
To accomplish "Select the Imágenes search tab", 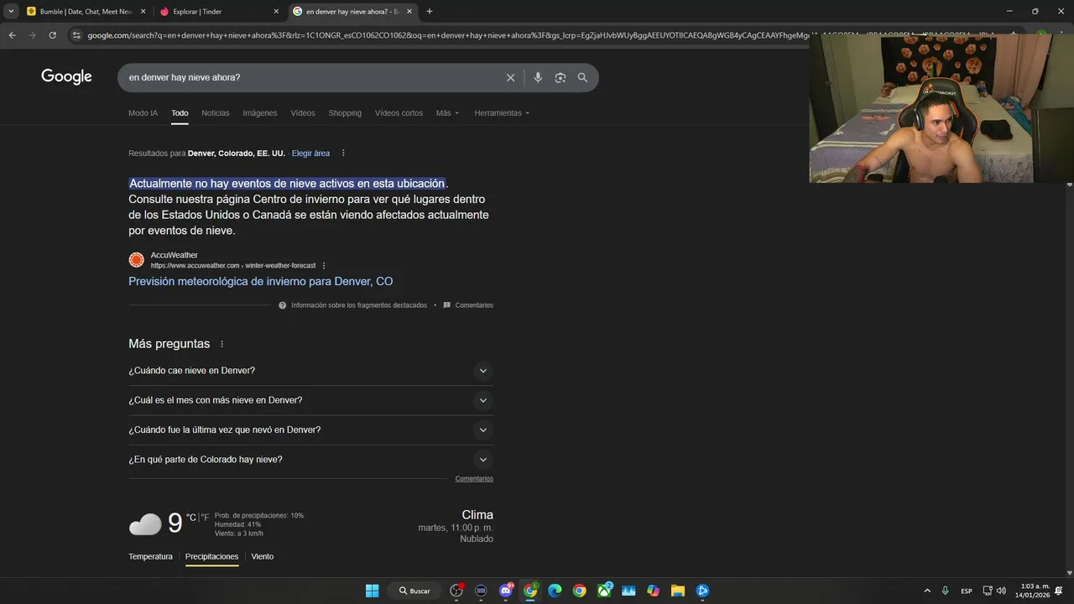I will [x=260, y=113].
